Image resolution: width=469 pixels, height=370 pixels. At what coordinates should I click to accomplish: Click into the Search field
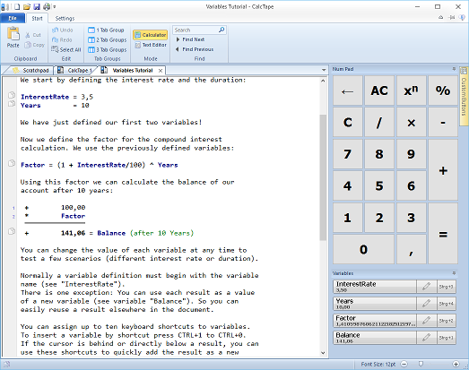coord(195,30)
